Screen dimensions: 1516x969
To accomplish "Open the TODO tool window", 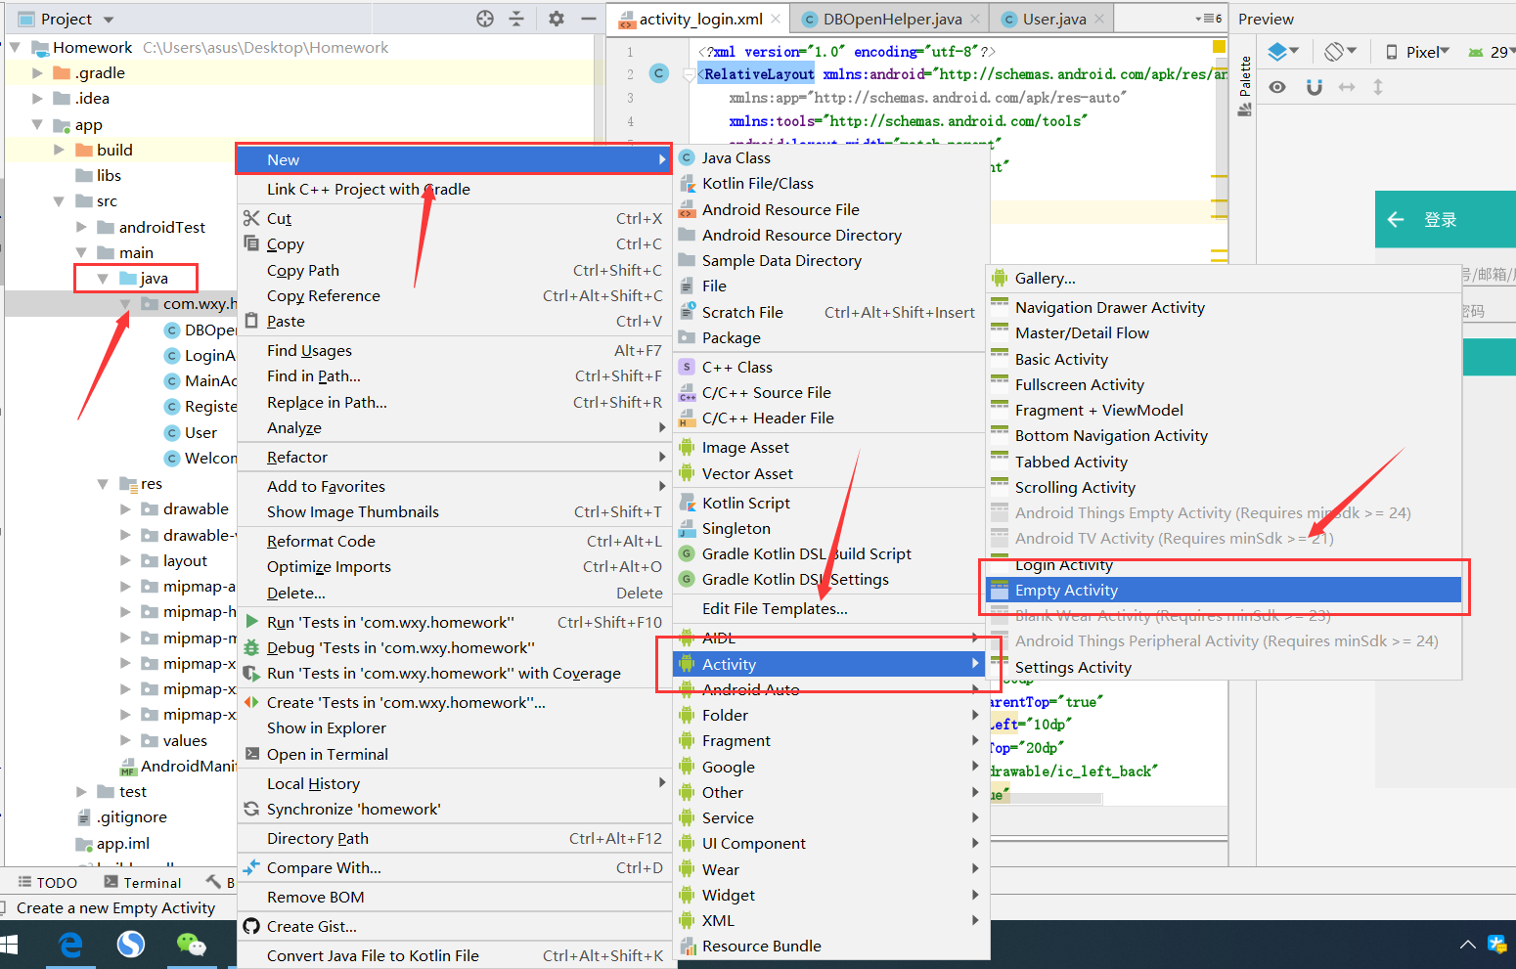I will coord(47,882).
